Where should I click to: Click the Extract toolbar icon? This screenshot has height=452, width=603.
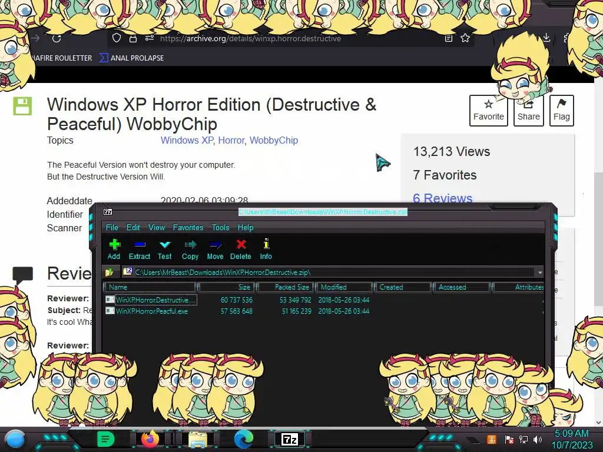139,249
